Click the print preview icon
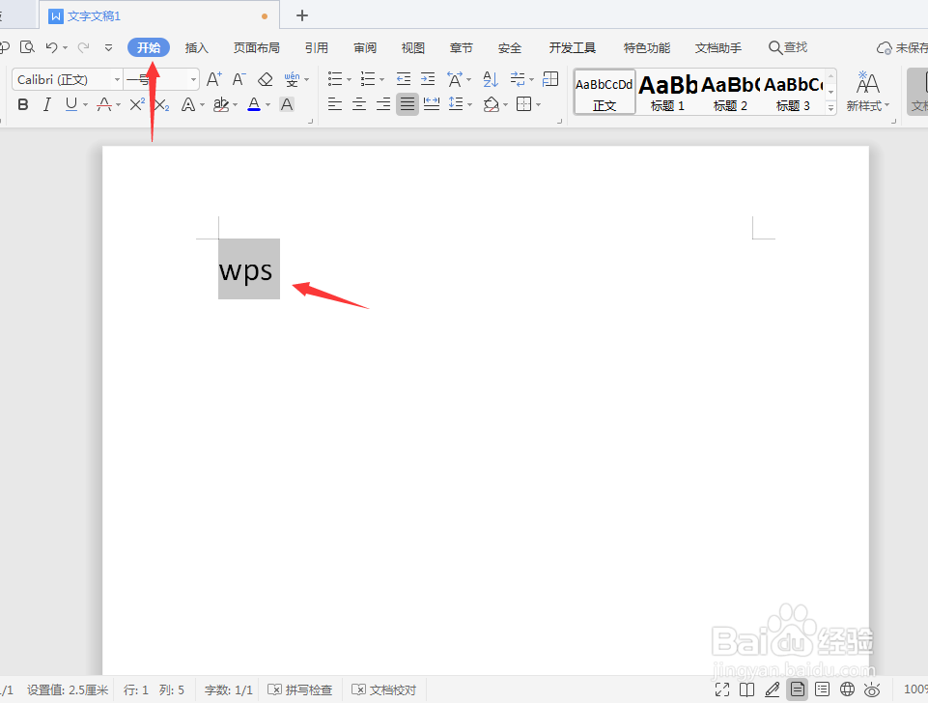 [27, 47]
